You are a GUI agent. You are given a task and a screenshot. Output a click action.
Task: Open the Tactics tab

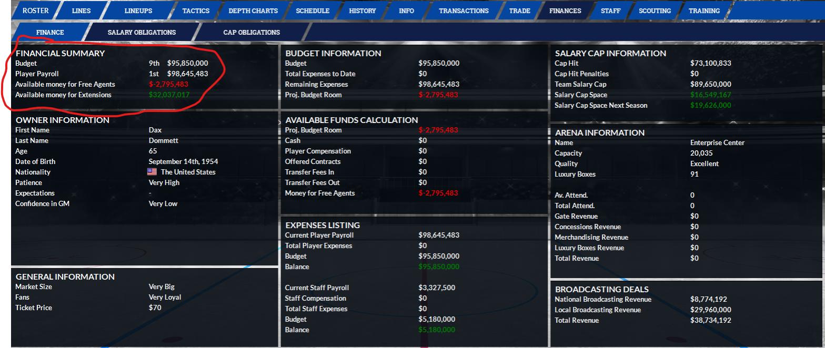[x=196, y=11]
